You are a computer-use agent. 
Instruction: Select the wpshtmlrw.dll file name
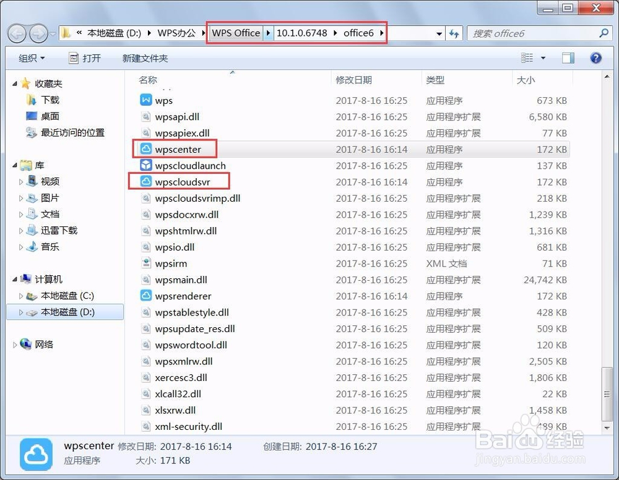click(x=186, y=231)
